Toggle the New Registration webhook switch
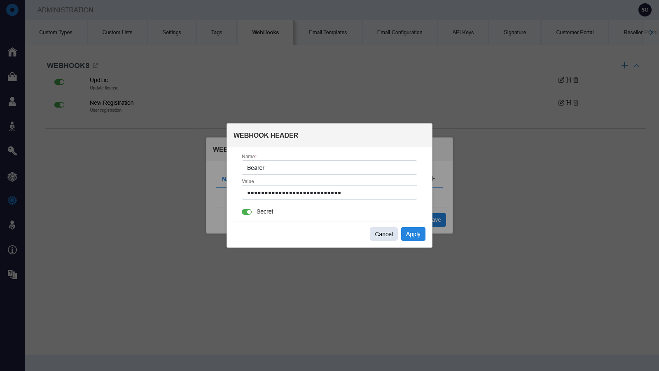This screenshot has height=371, width=659. (x=59, y=105)
